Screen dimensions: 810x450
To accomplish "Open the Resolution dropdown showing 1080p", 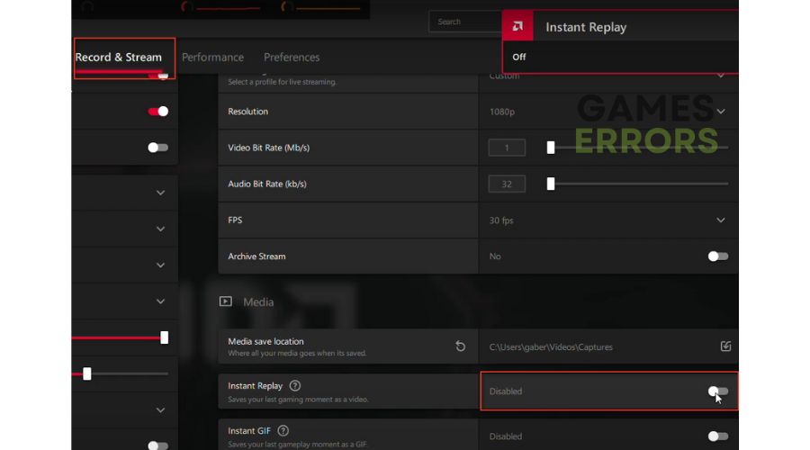I will 720,112.
